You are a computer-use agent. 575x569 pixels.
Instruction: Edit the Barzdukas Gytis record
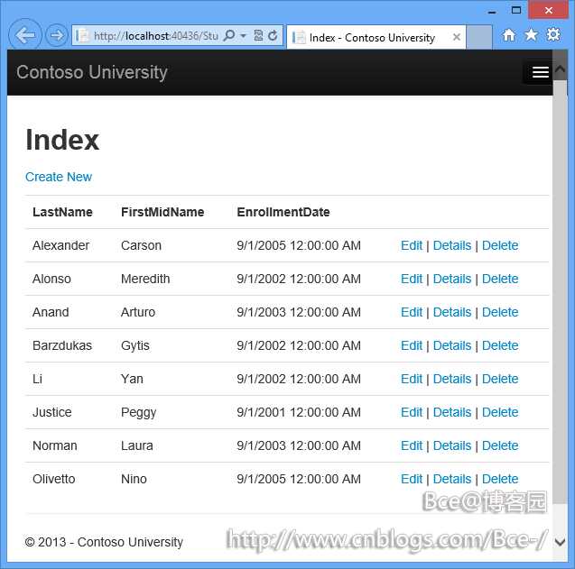412,345
